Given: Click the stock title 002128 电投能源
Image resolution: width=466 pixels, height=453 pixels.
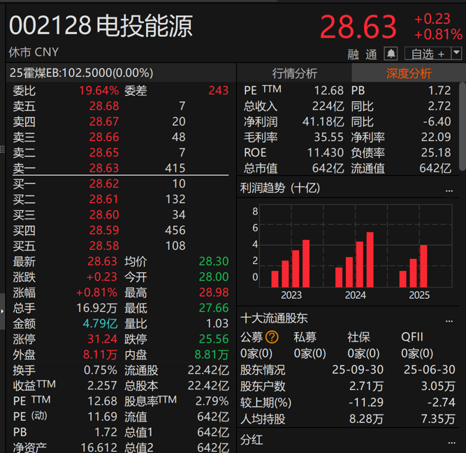Looking at the screenshot, I should click(x=101, y=26).
